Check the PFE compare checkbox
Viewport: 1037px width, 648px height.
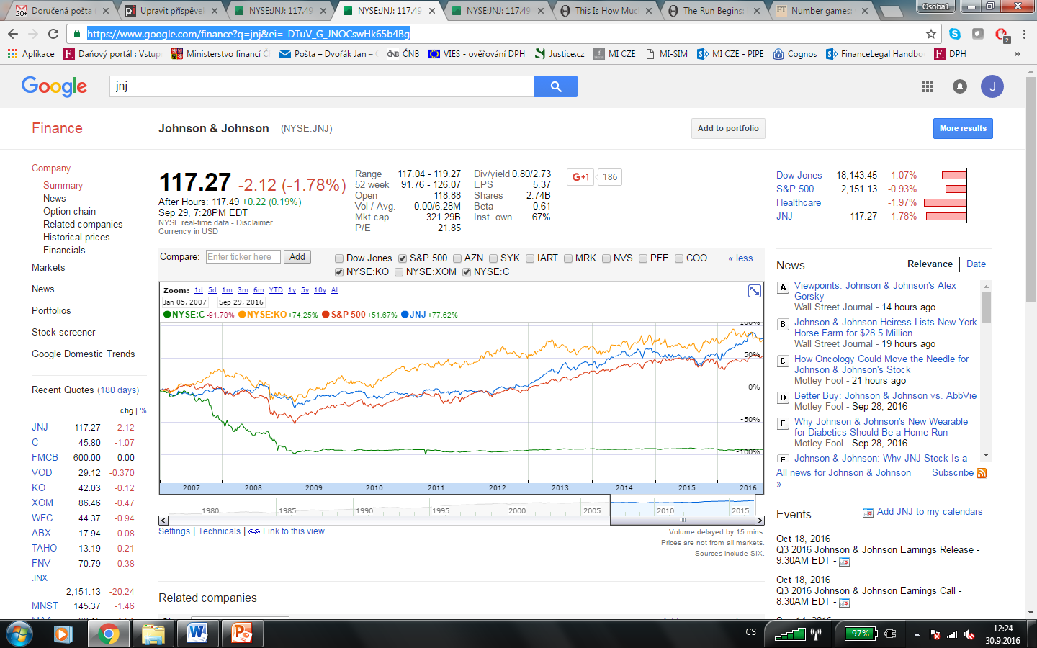[x=643, y=258]
